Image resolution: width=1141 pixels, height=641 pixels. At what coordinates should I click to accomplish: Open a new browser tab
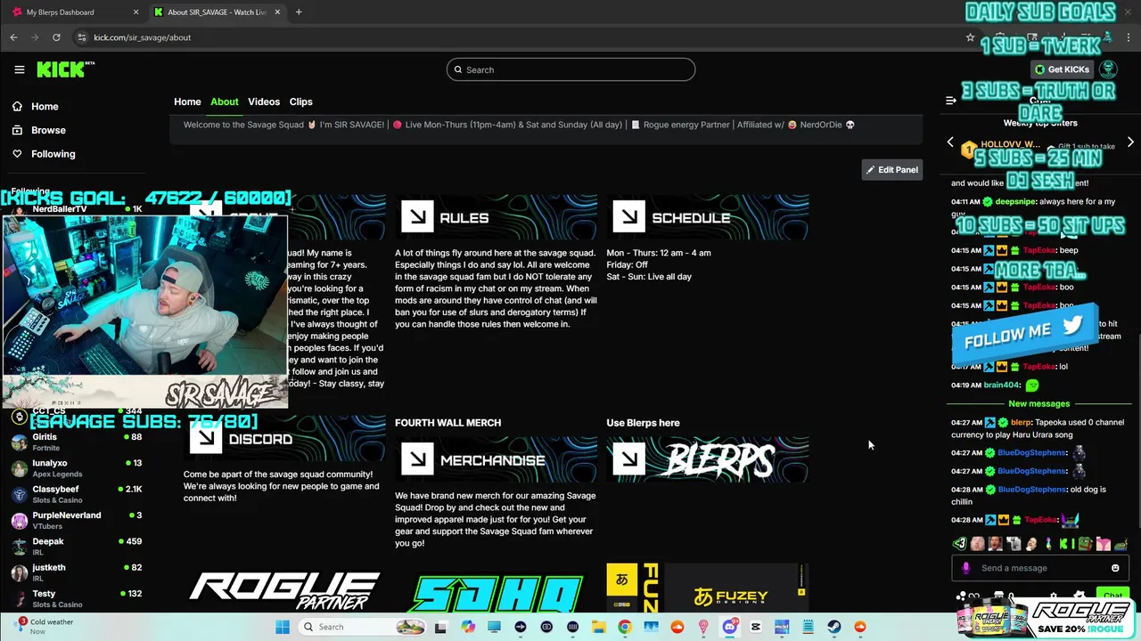click(299, 12)
